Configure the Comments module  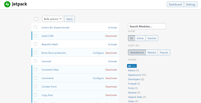[98, 78]
